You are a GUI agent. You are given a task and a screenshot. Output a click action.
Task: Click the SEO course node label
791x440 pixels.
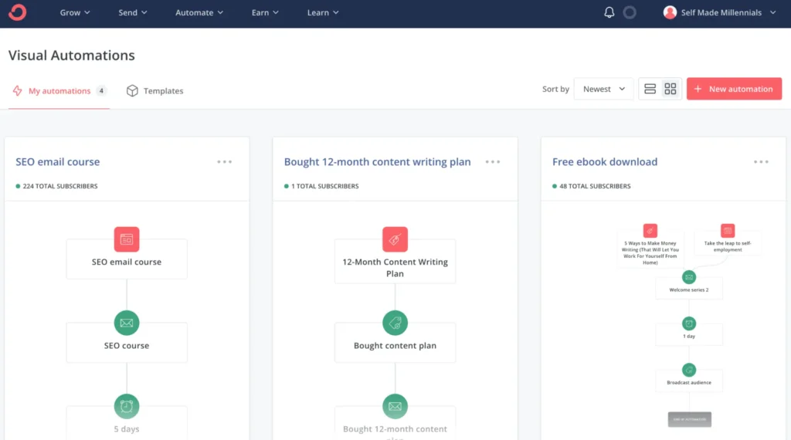127,345
